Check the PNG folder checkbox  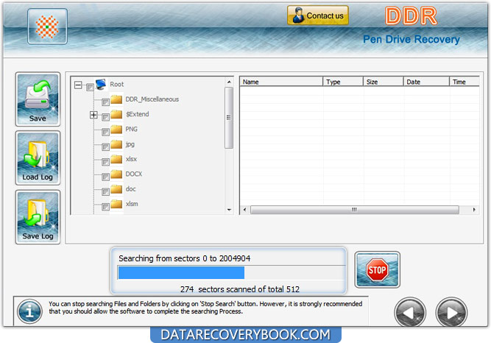pos(105,132)
